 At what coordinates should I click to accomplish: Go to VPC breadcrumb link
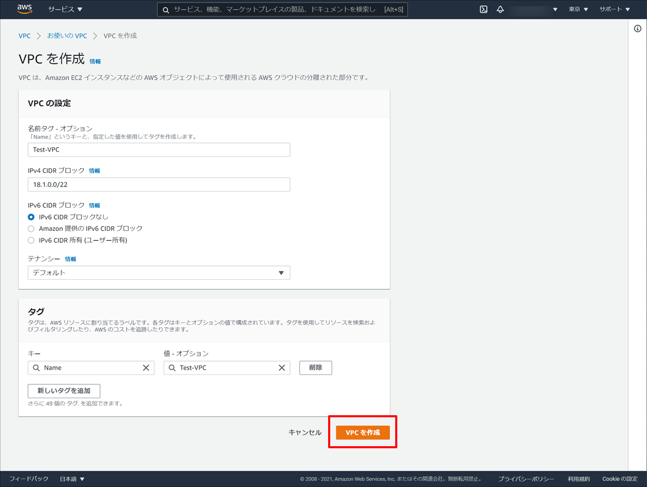pos(24,36)
